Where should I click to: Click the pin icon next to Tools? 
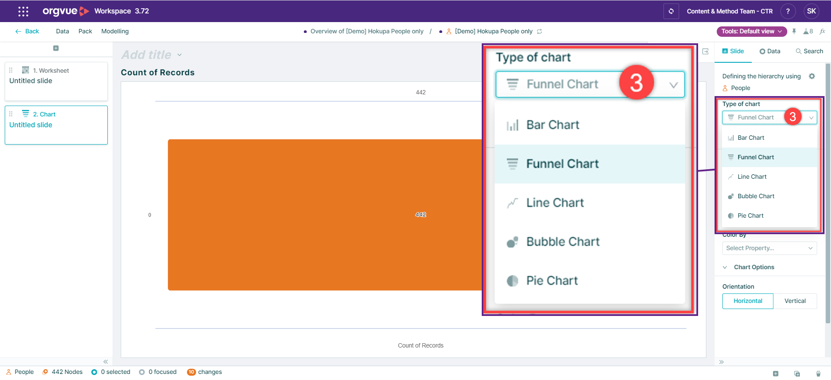(794, 31)
